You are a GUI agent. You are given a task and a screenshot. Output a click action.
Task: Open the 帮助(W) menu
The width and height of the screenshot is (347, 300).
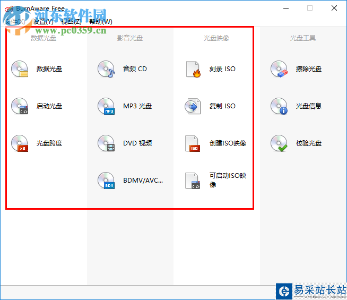pyautogui.click(x=101, y=21)
